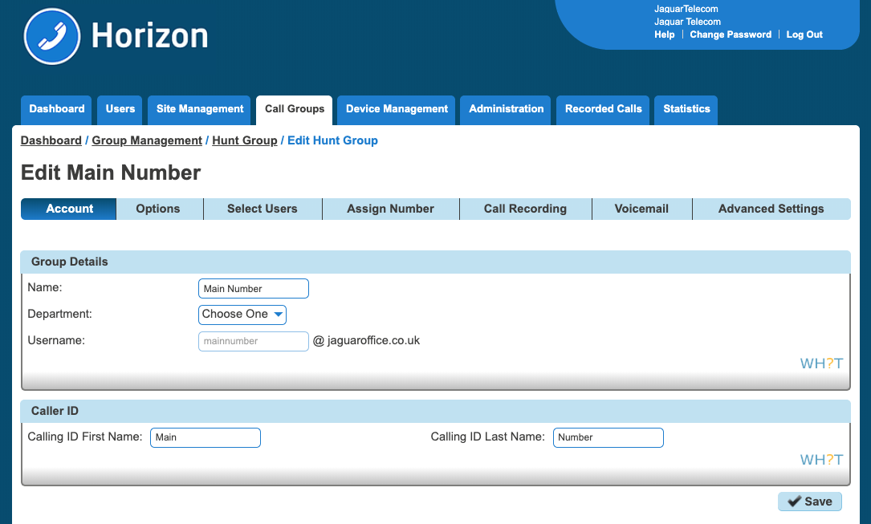This screenshot has width=871, height=524.
Task: Open the Statistics section
Action: (686, 109)
